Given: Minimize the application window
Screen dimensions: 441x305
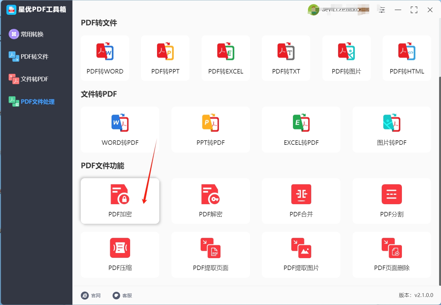Looking at the screenshot, I should click(x=398, y=10).
